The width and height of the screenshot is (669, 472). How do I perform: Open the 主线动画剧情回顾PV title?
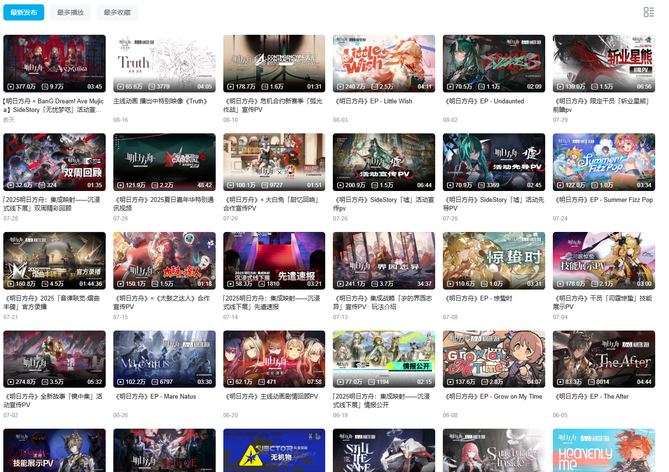tap(271, 396)
